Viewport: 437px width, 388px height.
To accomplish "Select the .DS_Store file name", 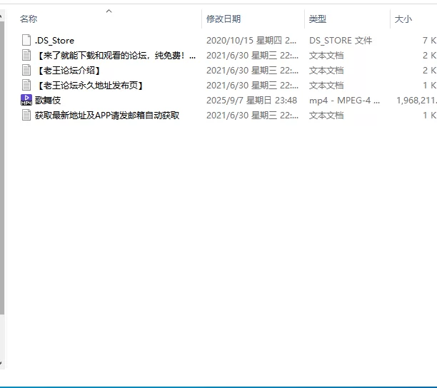I will [54, 41].
